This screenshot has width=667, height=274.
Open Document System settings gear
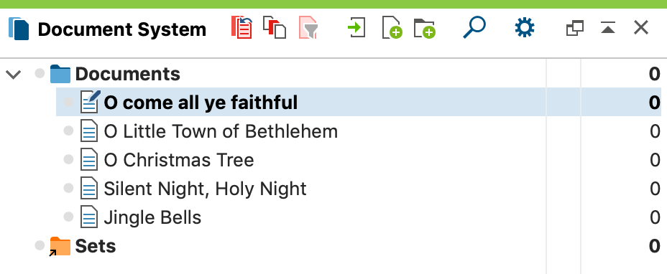coord(524,29)
